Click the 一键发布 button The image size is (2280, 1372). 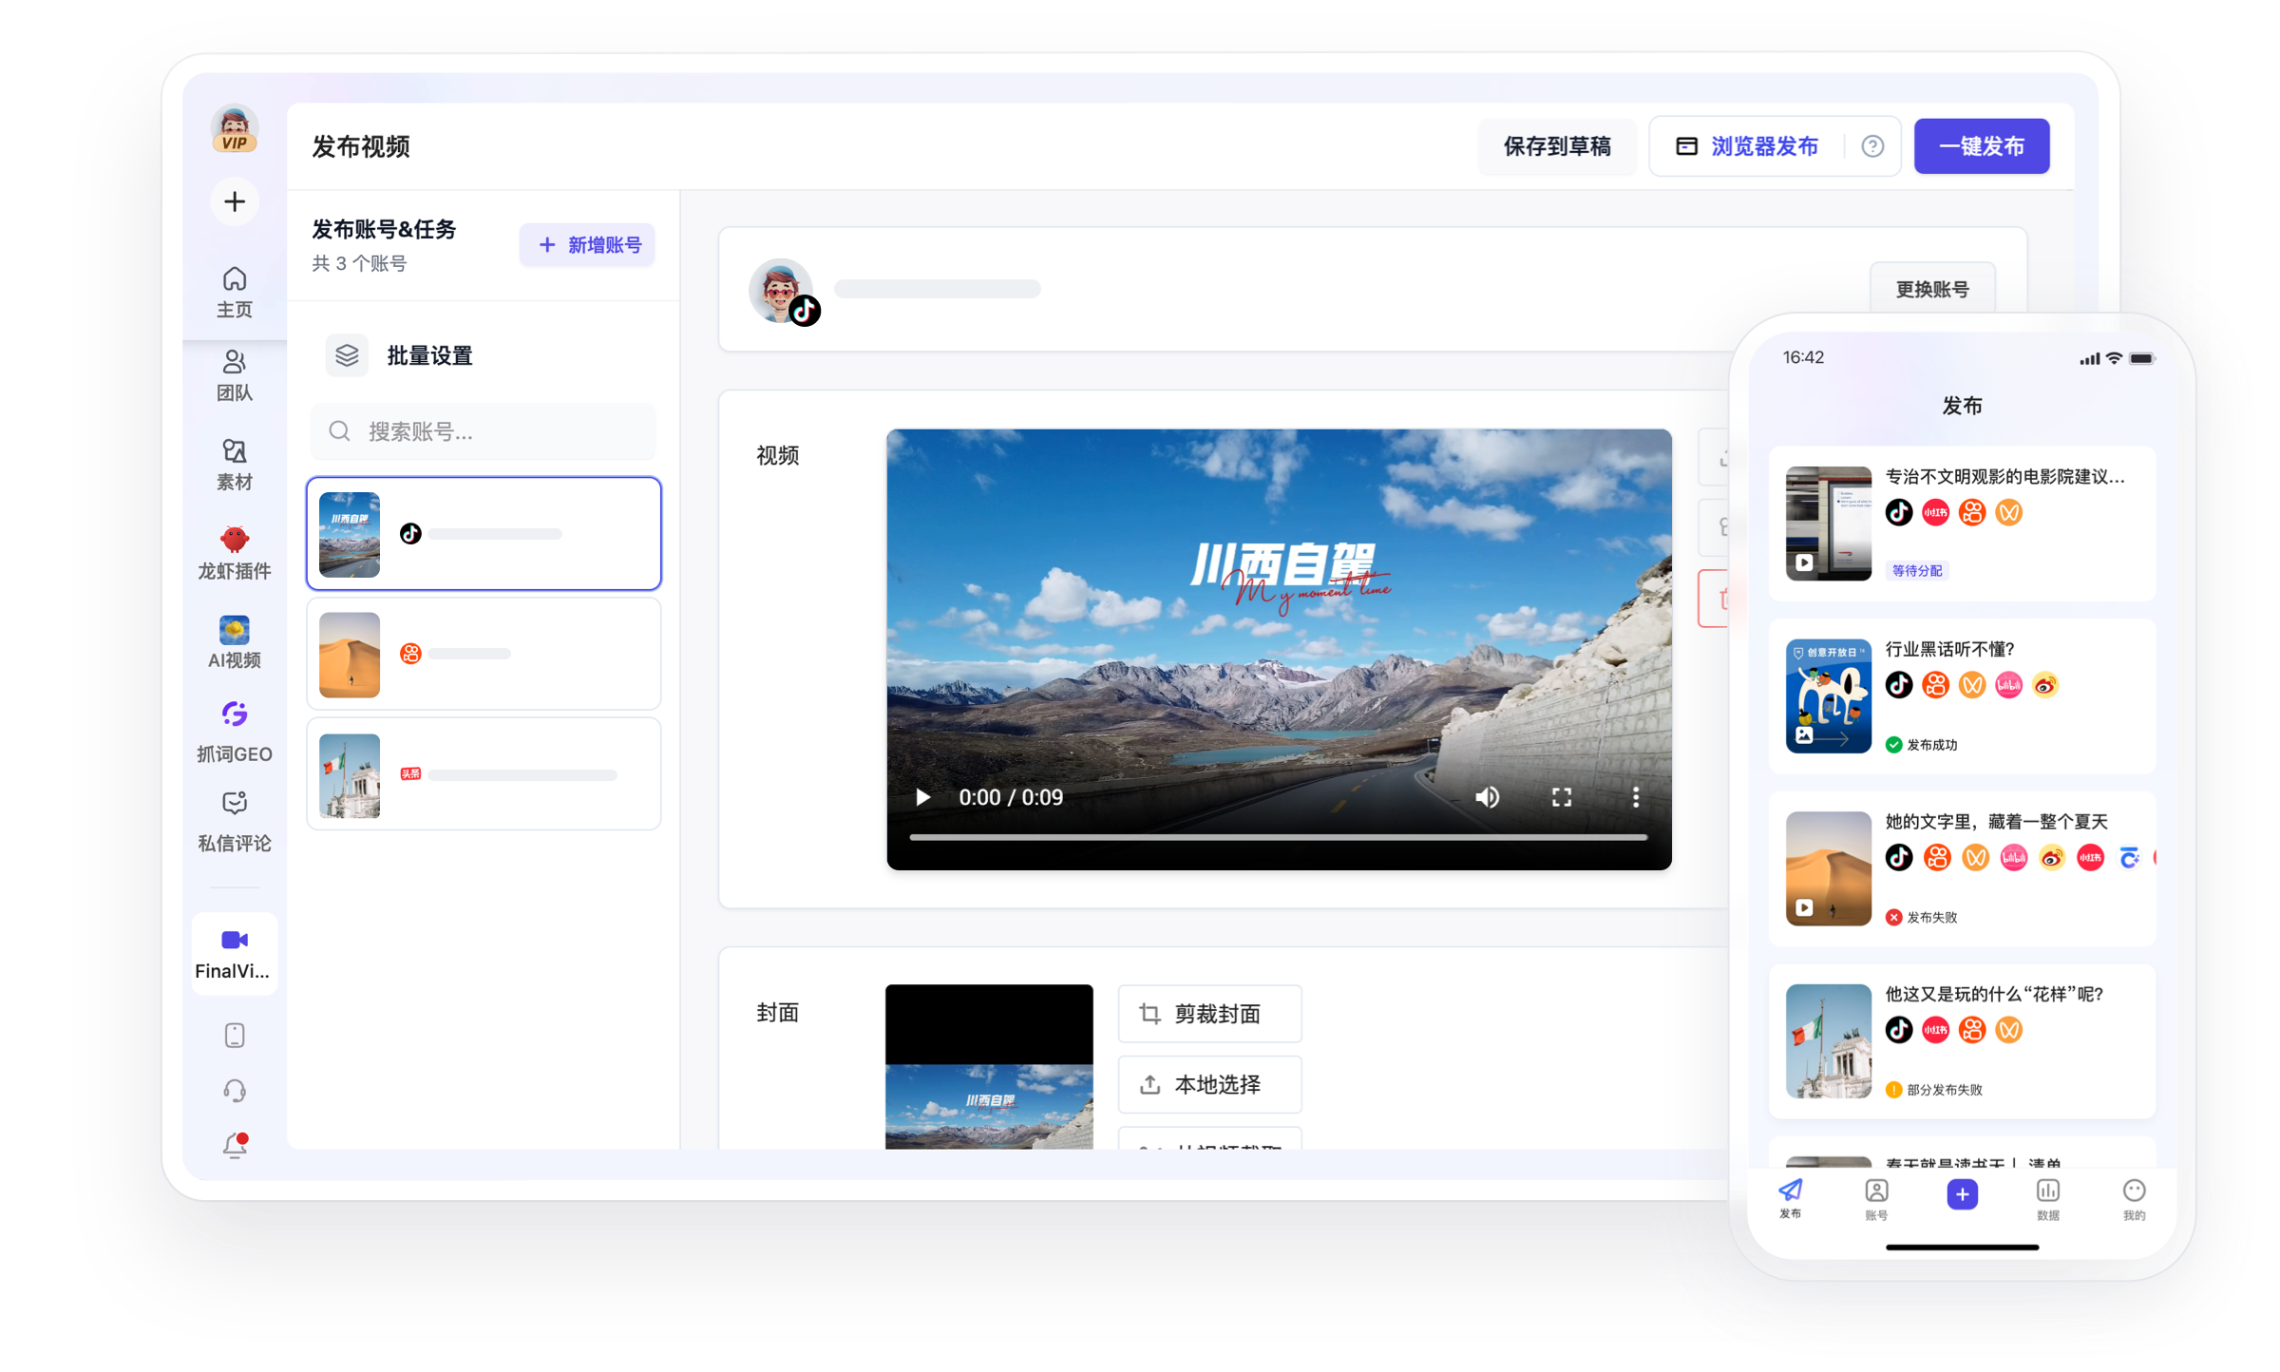[1981, 146]
